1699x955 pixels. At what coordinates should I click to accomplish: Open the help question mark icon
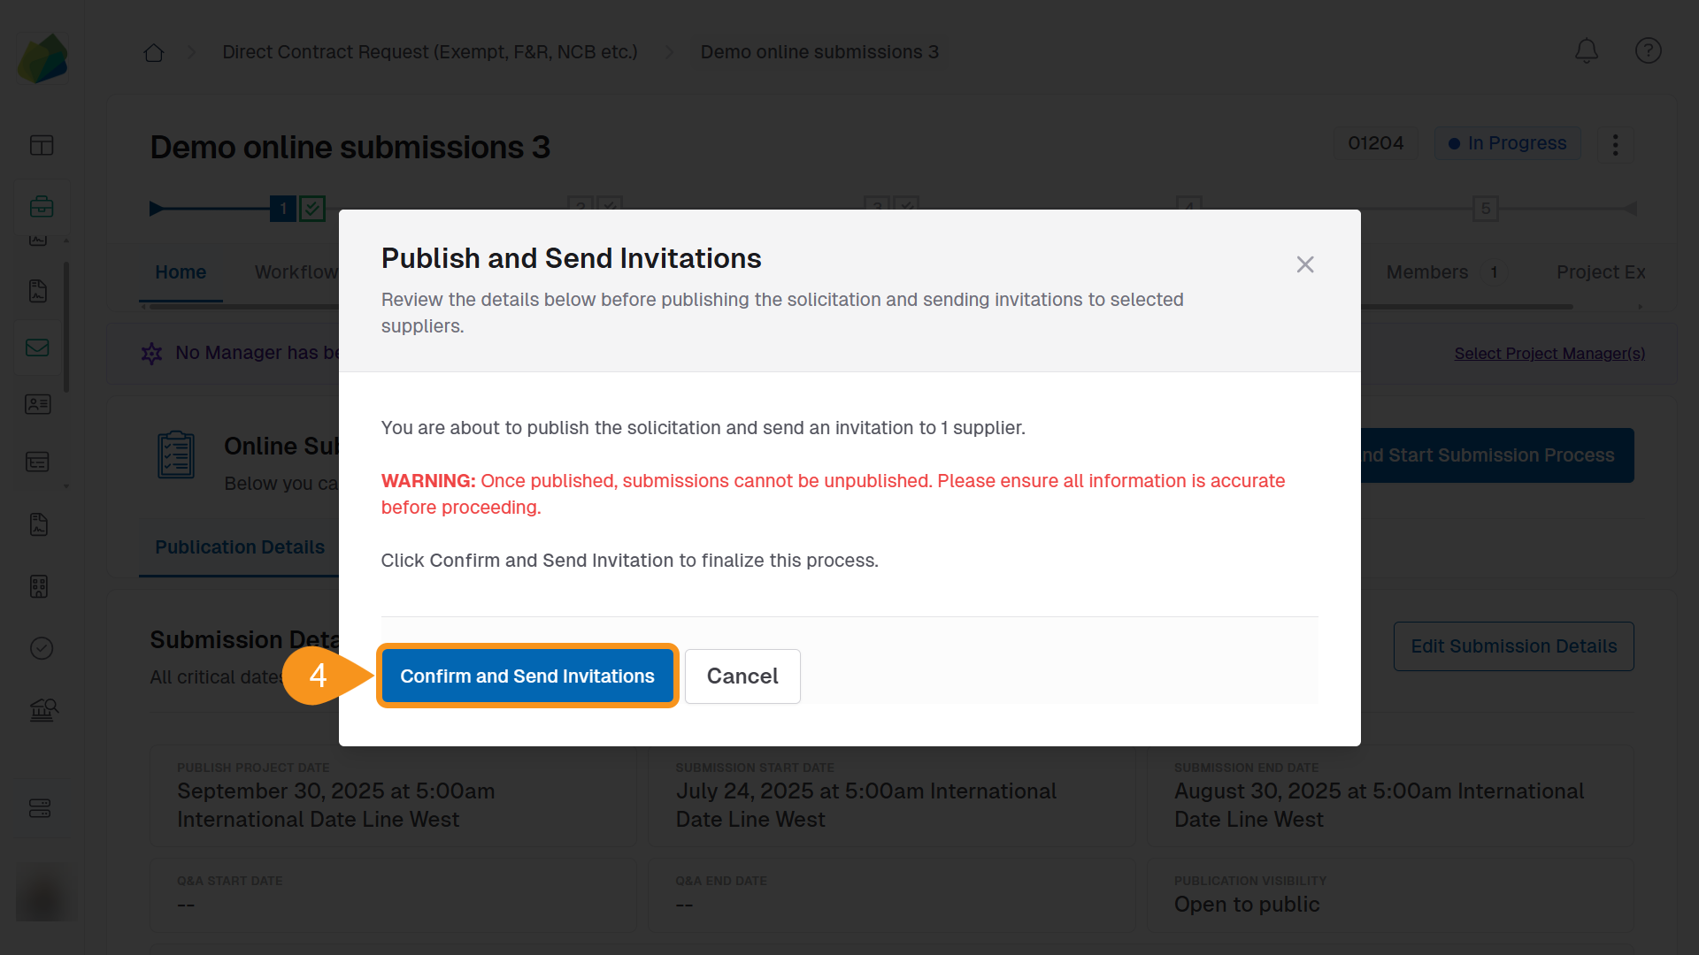(x=1648, y=51)
